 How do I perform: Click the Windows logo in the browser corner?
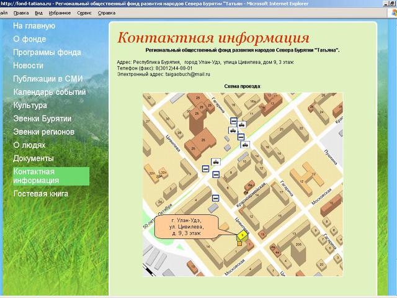pos(394,13)
